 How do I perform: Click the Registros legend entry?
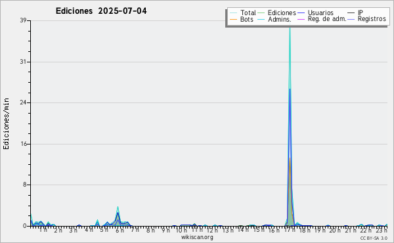tap(367, 19)
